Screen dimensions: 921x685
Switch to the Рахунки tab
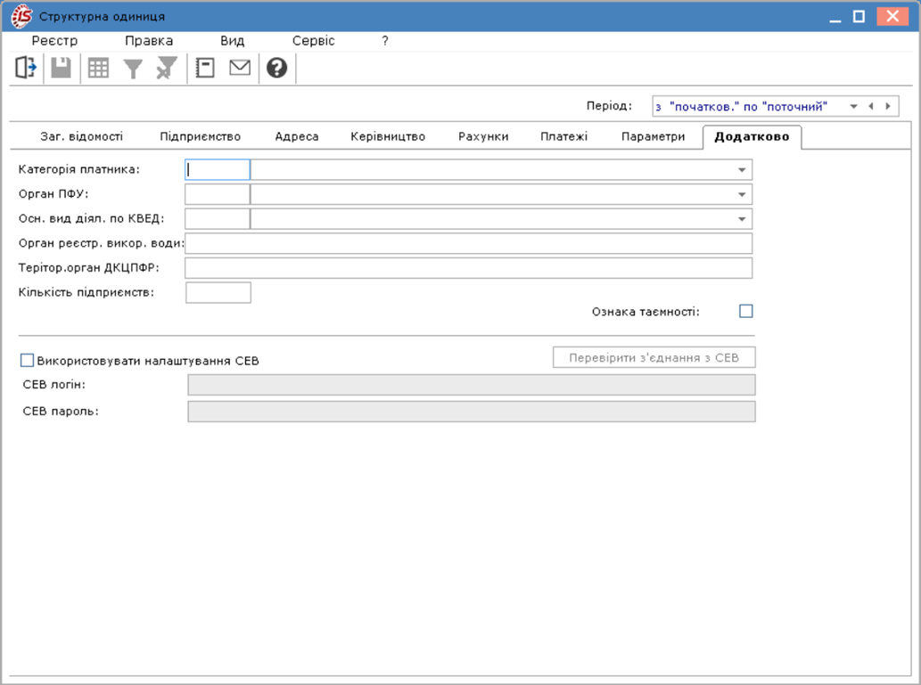tap(483, 137)
